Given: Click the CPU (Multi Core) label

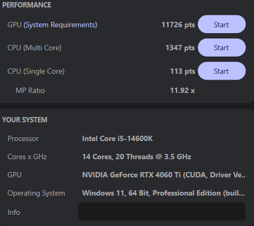Looking at the screenshot, I should pyautogui.click(x=35, y=48).
